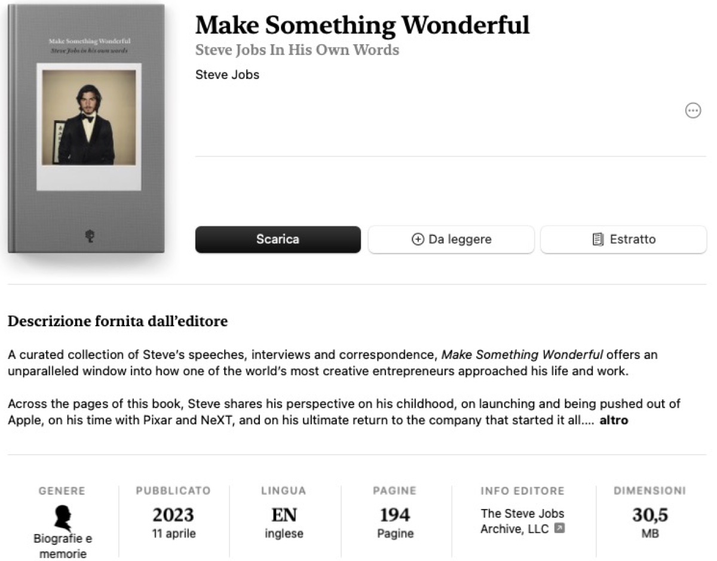Click the 2023 publication year
This screenshot has height=561, width=717.
click(x=173, y=514)
